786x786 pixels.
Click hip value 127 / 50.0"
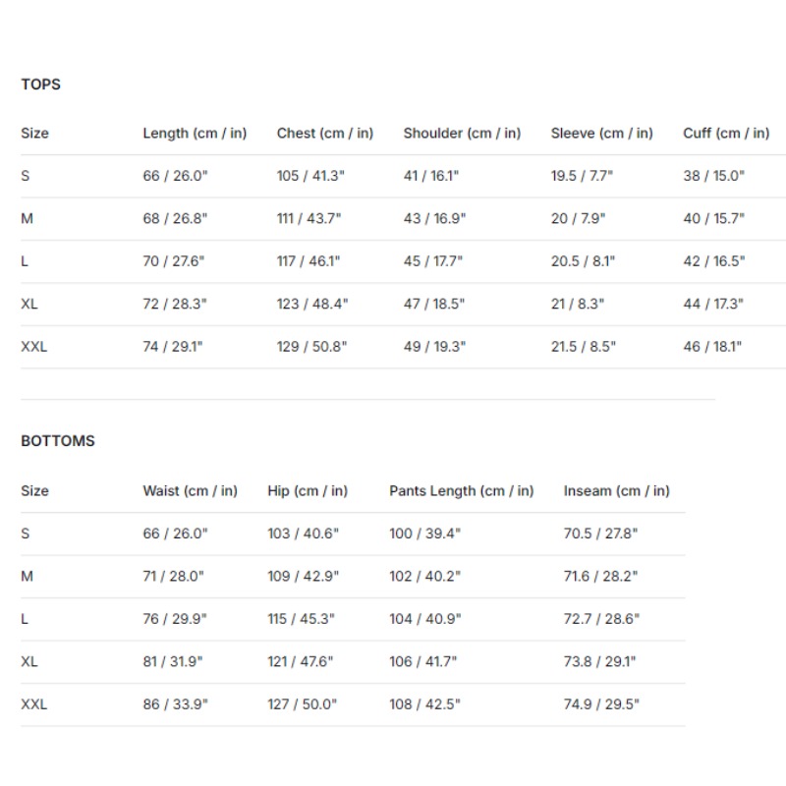click(x=303, y=704)
